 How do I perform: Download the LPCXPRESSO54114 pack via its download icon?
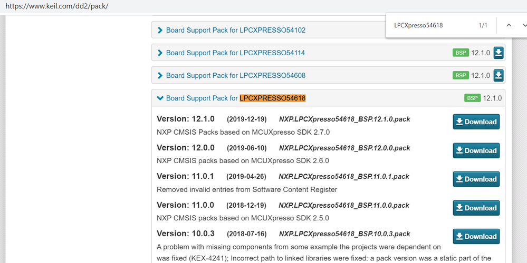pyautogui.click(x=499, y=53)
